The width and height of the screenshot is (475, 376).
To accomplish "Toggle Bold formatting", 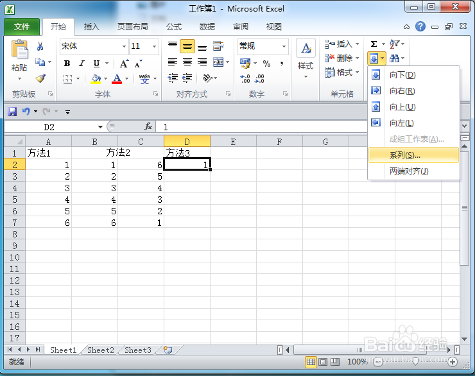I will (67, 64).
